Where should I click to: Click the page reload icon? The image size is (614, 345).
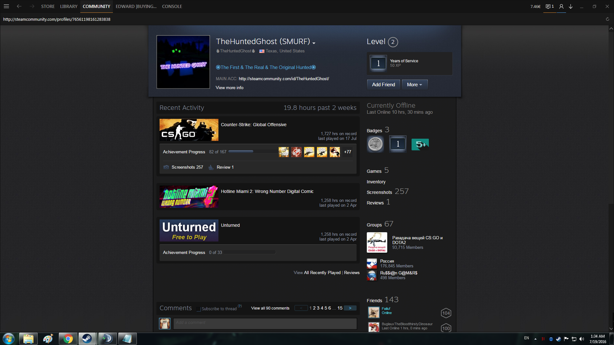[x=607, y=19]
